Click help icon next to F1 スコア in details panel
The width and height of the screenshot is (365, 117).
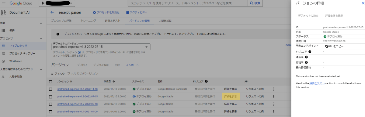(310, 52)
